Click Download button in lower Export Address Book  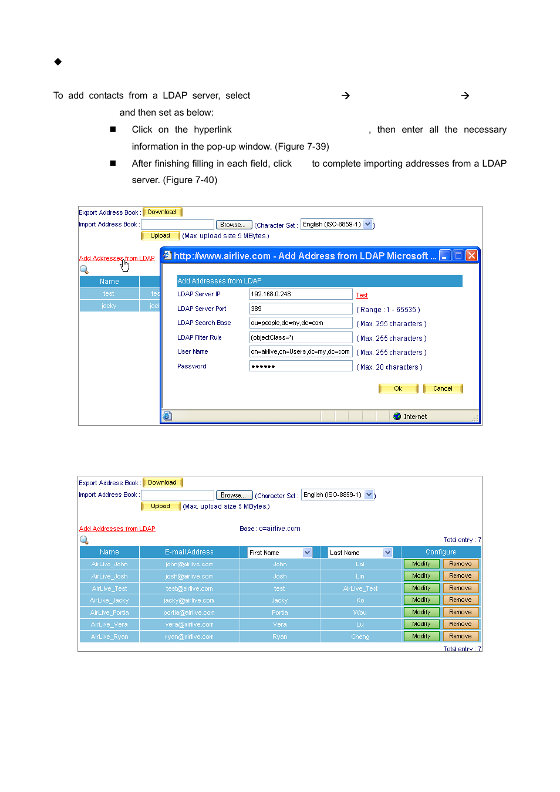163,483
